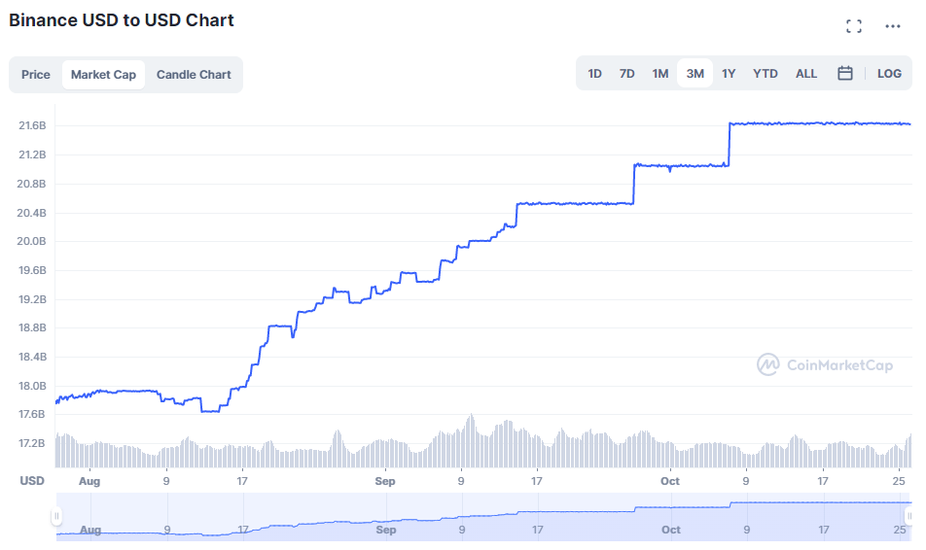
Task: Open the calendar date range picker
Action: (x=845, y=74)
